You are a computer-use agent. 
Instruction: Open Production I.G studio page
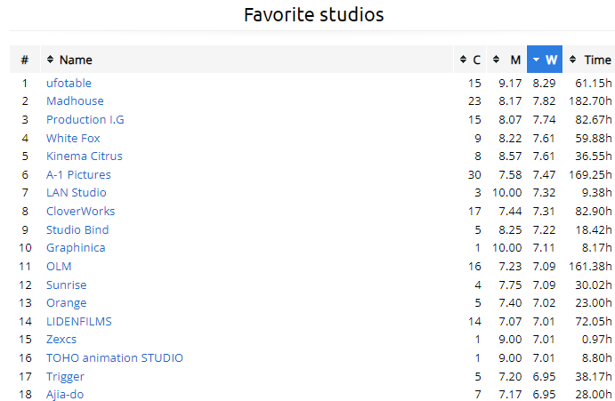coord(85,119)
